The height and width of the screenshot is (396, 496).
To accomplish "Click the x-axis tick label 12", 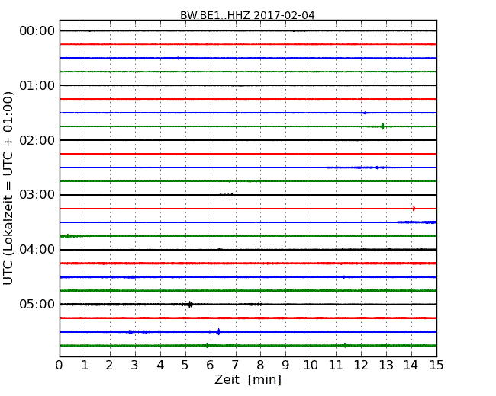I will click(x=361, y=366).
